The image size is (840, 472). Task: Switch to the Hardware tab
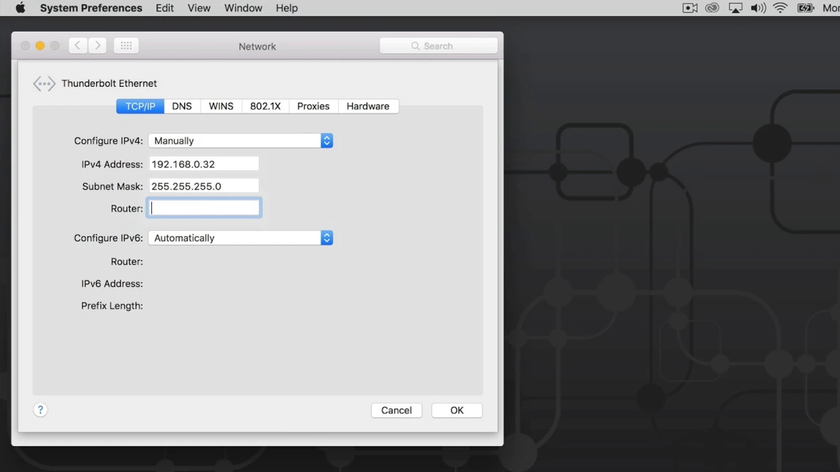tap(368, 106)
